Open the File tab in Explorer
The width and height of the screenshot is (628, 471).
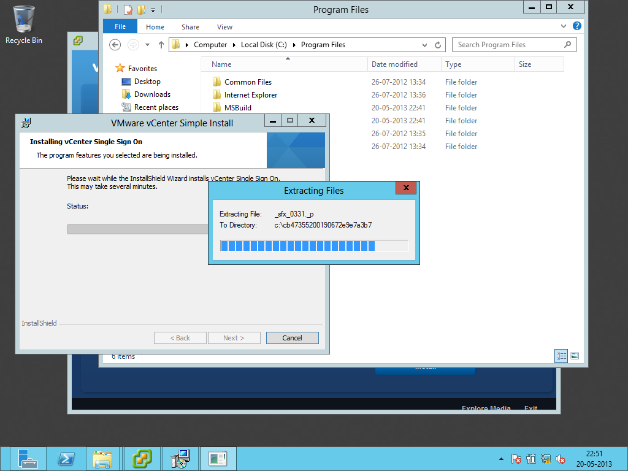coord(120,26)
